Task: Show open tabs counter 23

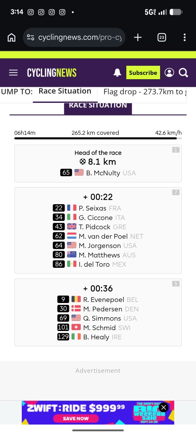Action: 162,37
